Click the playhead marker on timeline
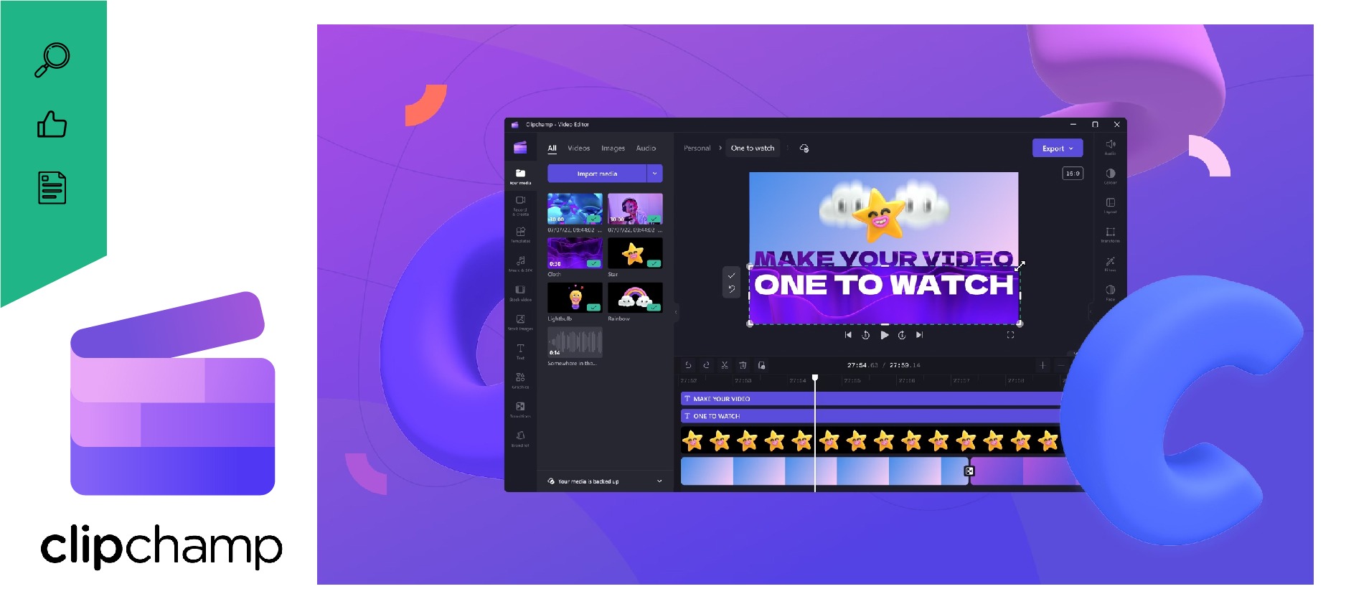The image size is (1346, 599). click(x=815, y=377)
